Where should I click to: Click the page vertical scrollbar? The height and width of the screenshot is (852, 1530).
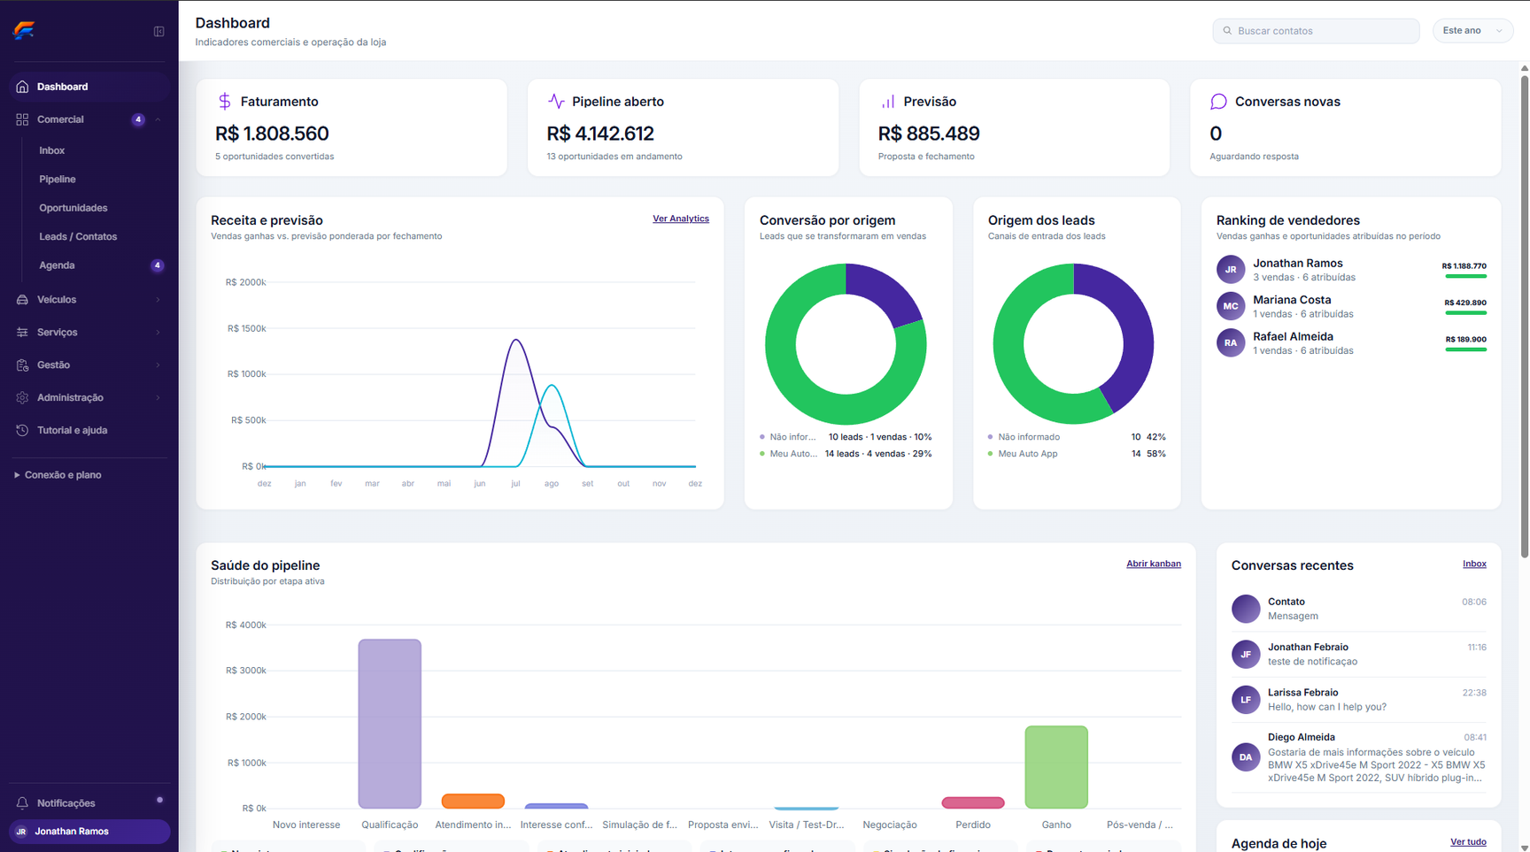pos(1524,316)
